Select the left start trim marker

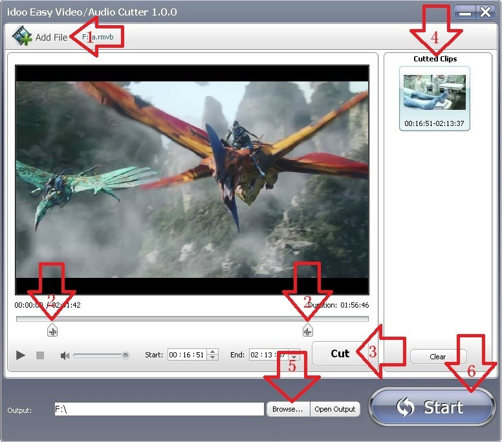click(x=52, y=331)
